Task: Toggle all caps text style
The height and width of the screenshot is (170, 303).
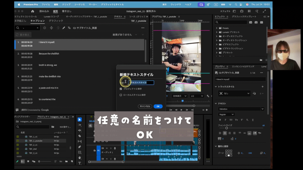Action: pyautogui.click(x=231, y=120)
